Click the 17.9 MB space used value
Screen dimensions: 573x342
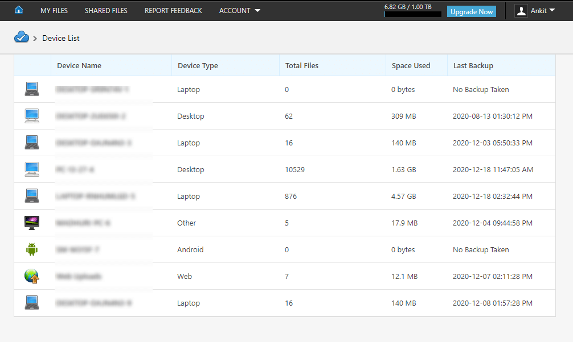click(x=404, y=223)
